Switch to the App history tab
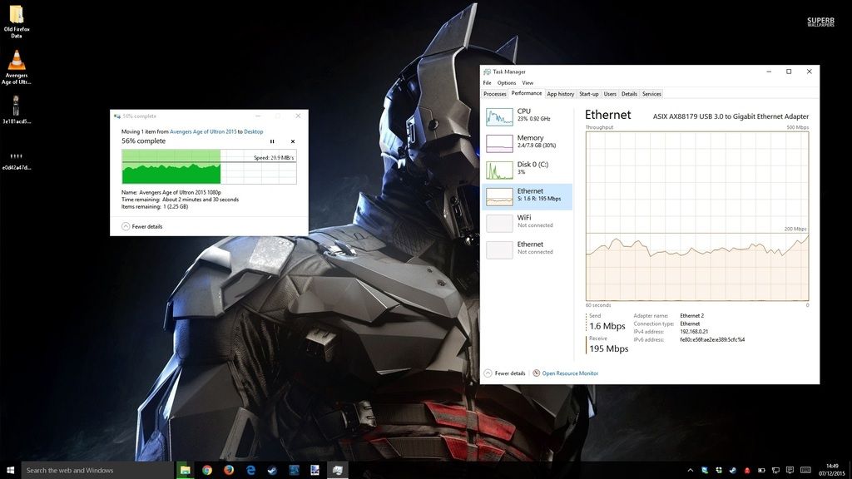 pos(560,94)
